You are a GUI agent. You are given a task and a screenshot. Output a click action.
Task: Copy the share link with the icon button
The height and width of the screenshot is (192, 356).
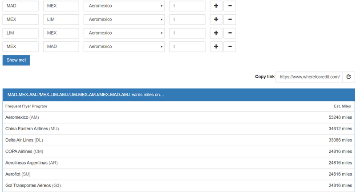[x=349, y=77]
